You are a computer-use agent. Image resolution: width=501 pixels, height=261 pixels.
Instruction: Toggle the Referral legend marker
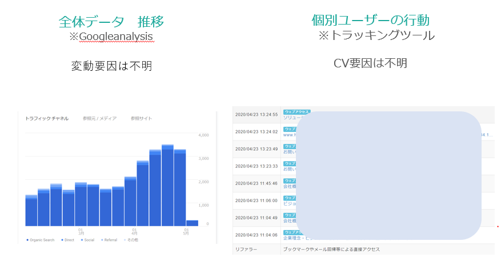(x=101, y=240)
